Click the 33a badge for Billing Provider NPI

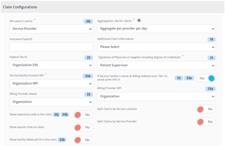[x=211, y=89]
